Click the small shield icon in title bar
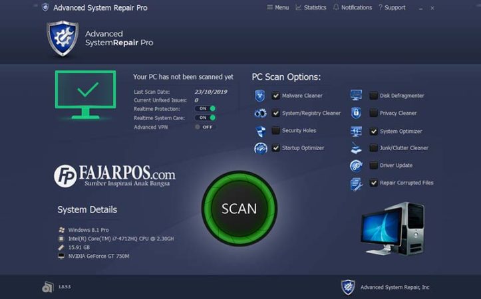This screenshot has height=299, width=481. point(45,7)
